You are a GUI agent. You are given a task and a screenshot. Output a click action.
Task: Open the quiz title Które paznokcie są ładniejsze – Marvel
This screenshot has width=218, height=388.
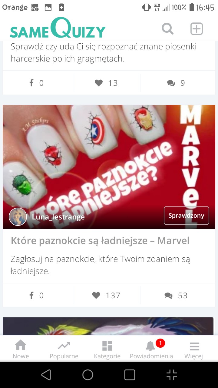coord(100,241)
